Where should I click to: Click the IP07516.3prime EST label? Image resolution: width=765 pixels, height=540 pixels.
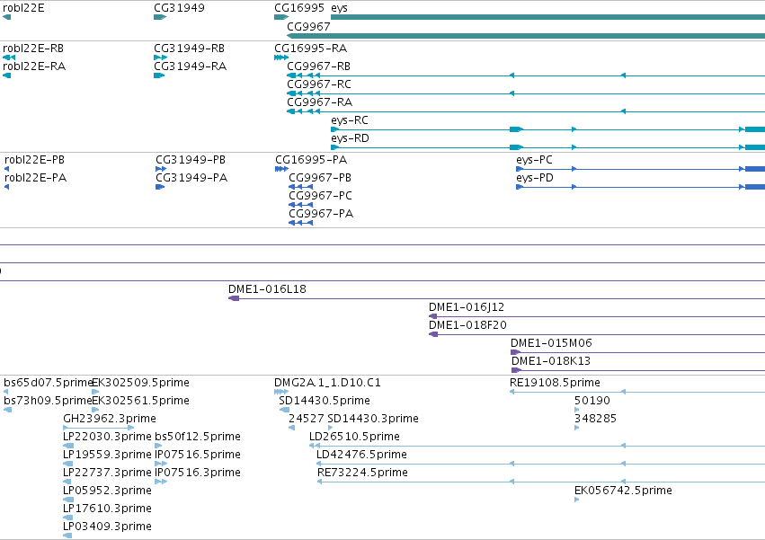pyautogui.click(x=198, y=474)
